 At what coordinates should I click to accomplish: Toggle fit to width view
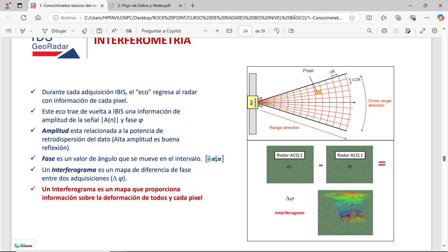coord(229,31)
